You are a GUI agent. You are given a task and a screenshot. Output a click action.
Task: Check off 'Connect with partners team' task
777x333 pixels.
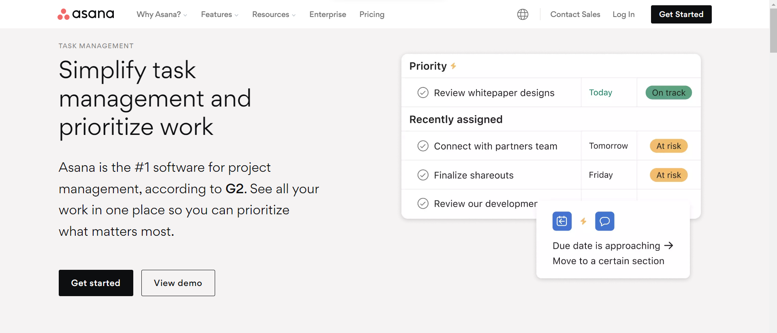click(x=423, y=146)
